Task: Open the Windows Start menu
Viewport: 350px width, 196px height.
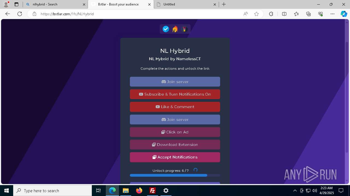Action: pos(7,191)
